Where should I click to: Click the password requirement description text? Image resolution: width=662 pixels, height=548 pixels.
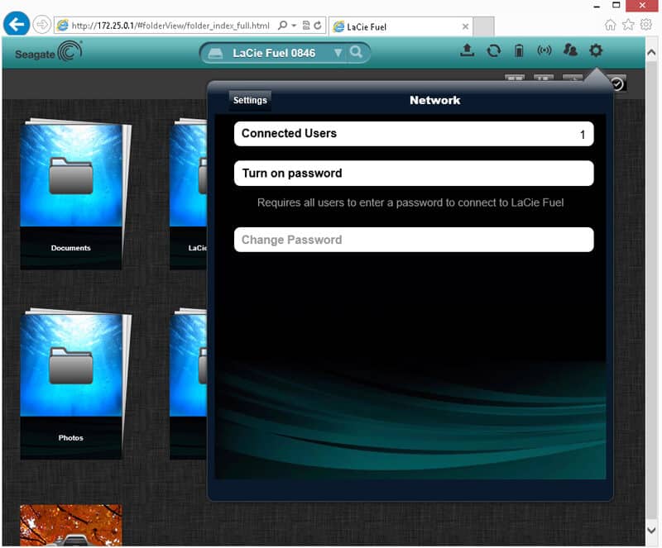(x=410, y=203)
